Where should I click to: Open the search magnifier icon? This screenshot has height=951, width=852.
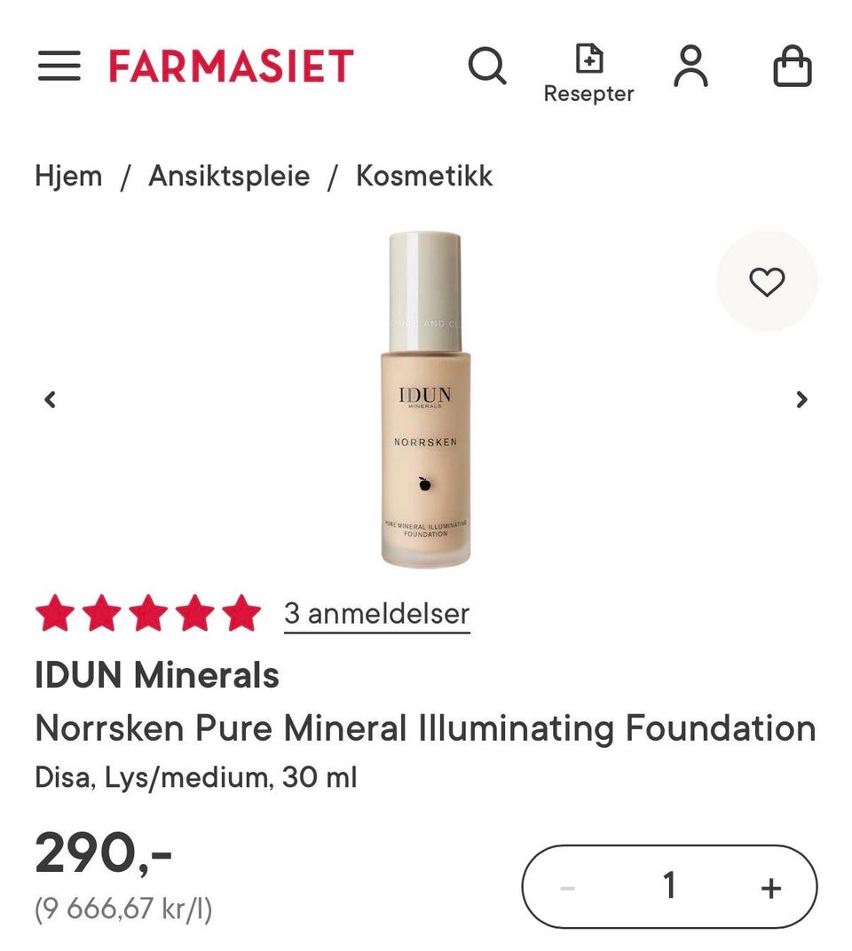click(486, 66)
